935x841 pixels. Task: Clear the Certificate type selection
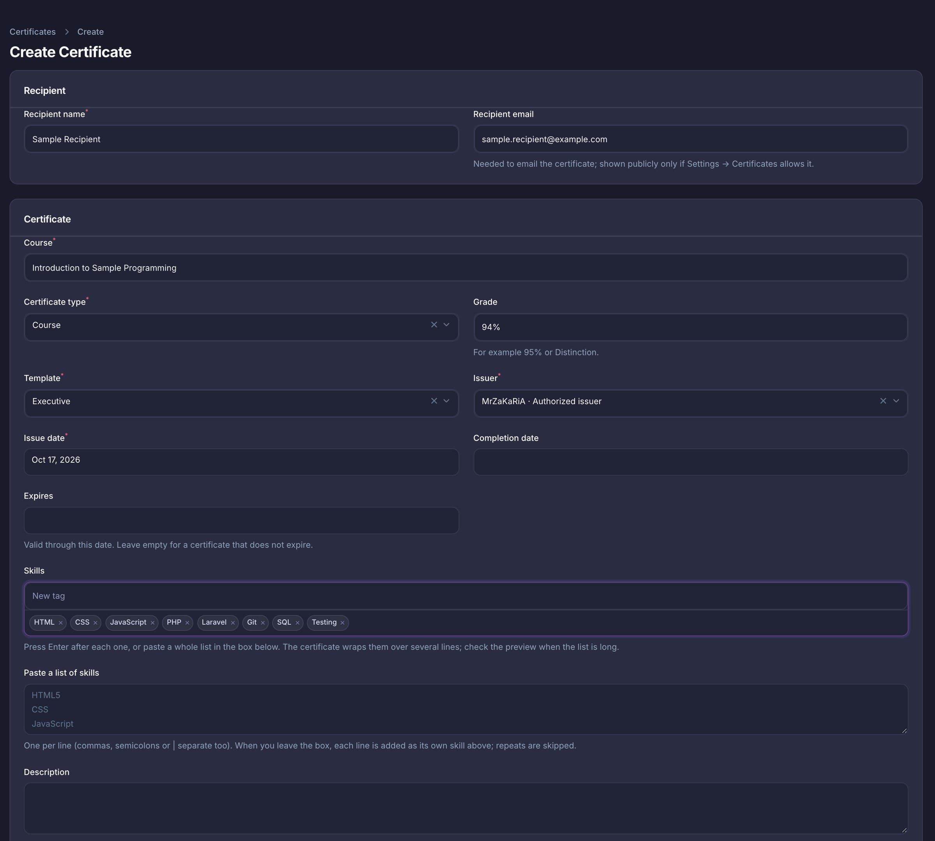tap(434, 325)
